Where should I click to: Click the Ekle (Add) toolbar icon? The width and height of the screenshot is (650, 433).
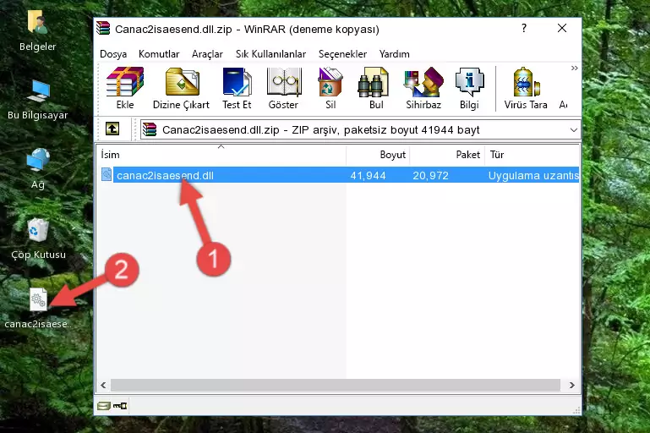pyautogui.click(x=125, y=88)
